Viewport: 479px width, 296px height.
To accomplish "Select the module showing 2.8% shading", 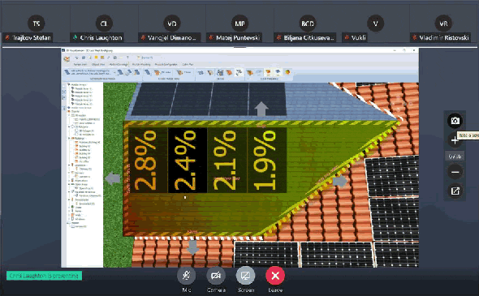I will pyautogui.click(x=148, y=161).
